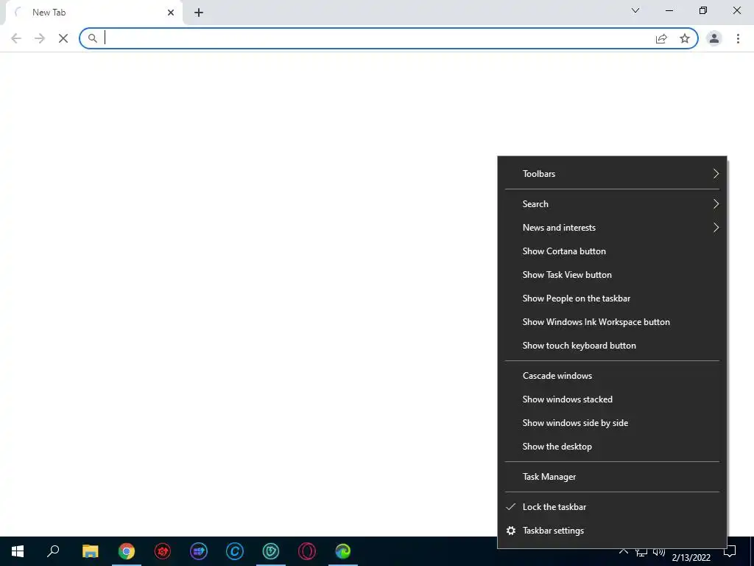Choose Show windows side by side
The height and width of the screenshot is (566, 754).
612,423
